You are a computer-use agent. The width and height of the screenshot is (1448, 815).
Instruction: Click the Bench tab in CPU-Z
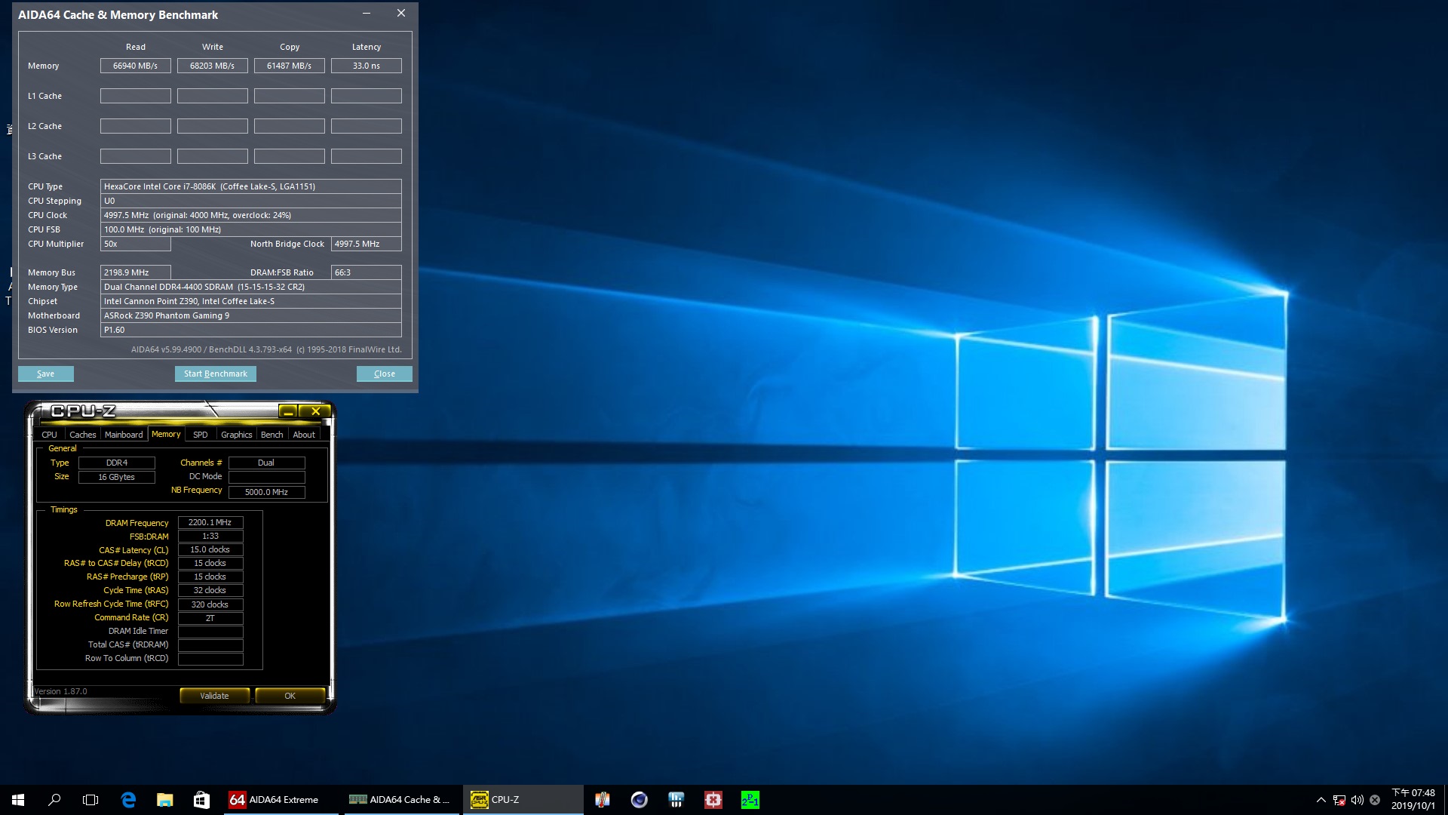click(271, 434)
